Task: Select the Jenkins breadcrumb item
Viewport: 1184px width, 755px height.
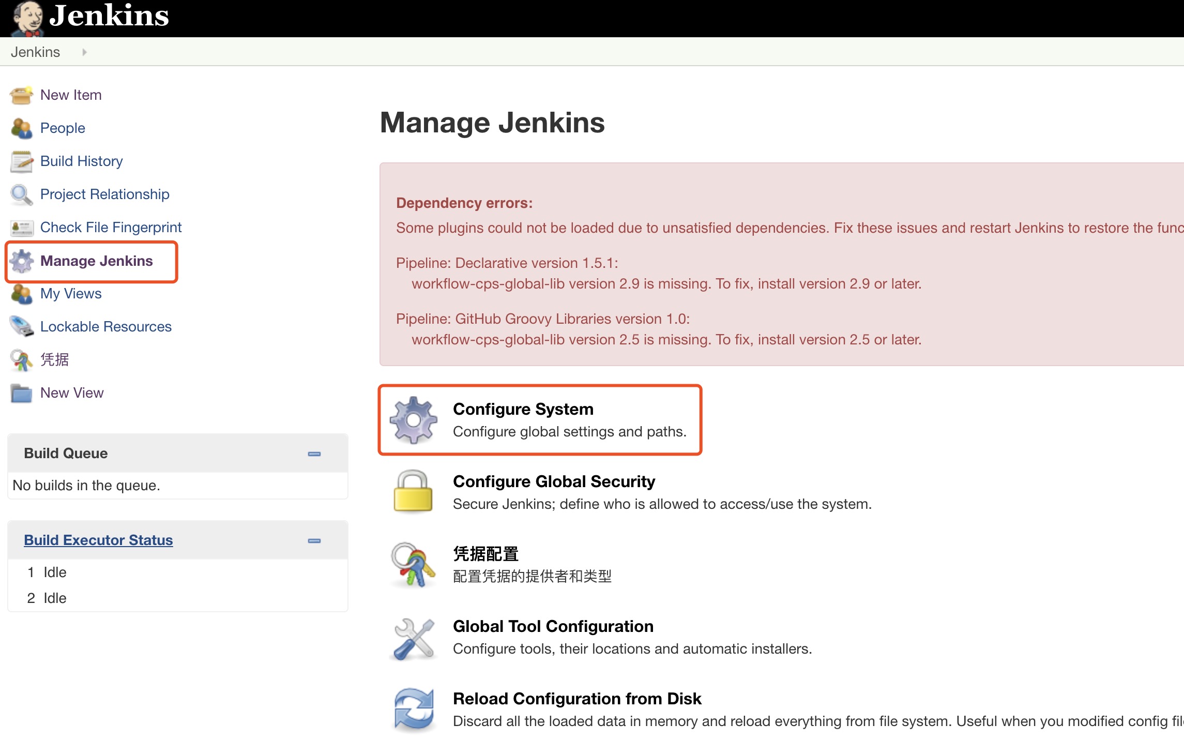Action: [35, 52]
